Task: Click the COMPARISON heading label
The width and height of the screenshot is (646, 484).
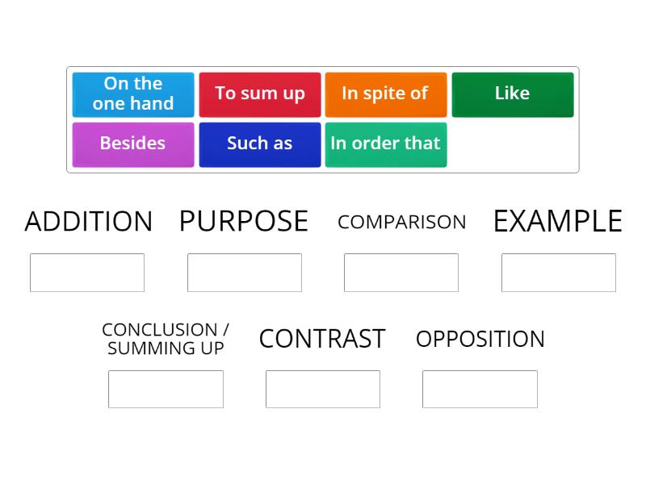Action: coord(401,223)
